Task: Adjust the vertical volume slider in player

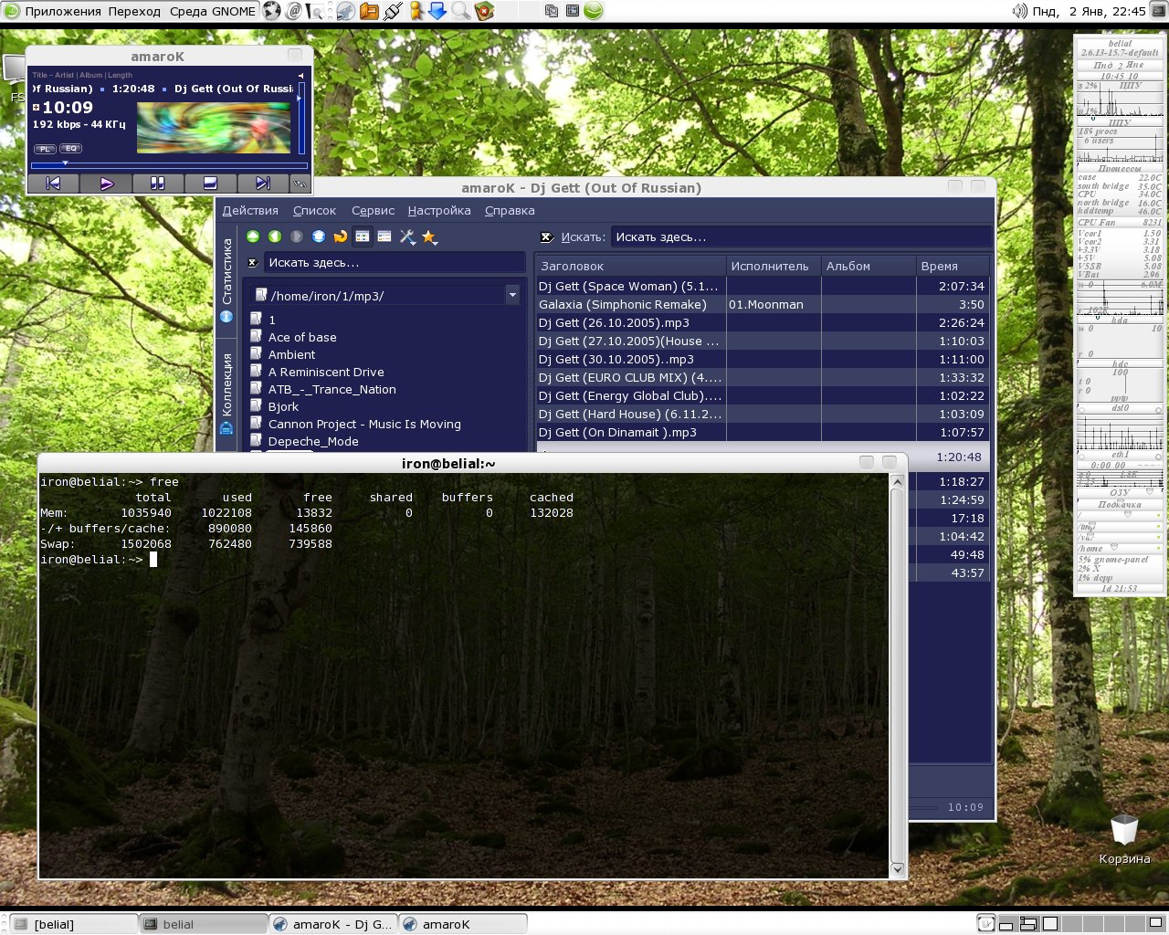Action: 301,119
